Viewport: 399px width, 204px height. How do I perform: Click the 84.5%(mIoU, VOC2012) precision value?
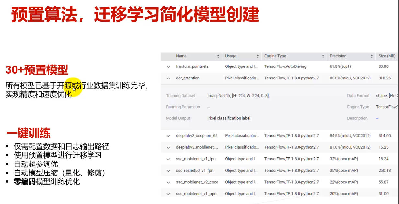[x=350, y=136]
